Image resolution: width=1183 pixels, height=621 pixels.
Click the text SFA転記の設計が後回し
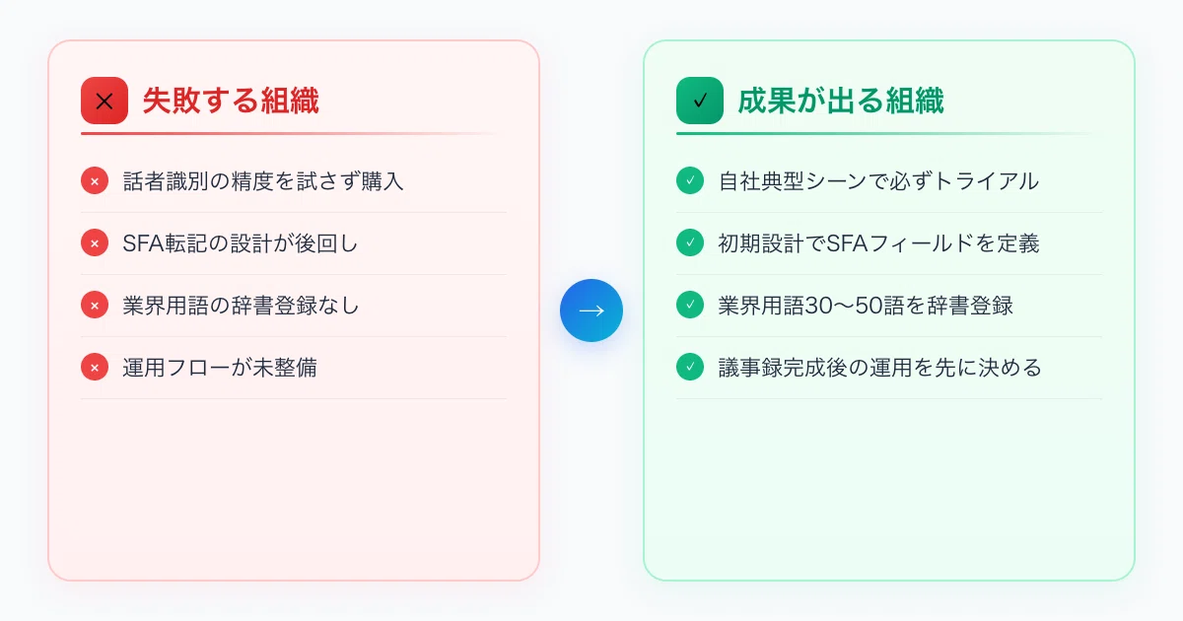[x=241, y=243]
